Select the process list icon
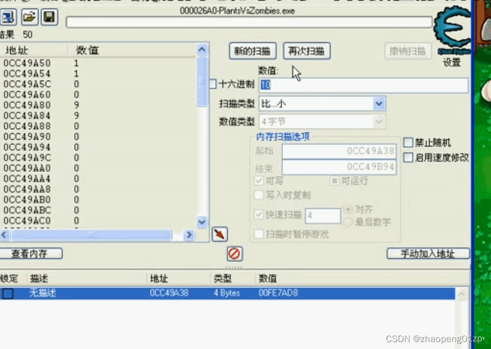This screenshot has width=491, height=349. (x=9, y=17)
